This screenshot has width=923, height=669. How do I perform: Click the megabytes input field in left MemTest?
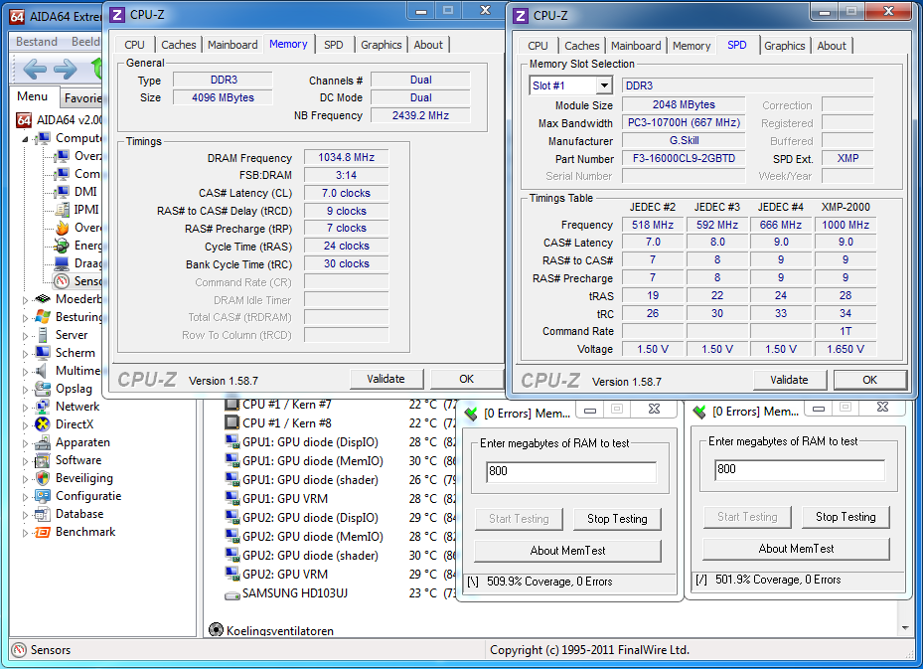570,471
